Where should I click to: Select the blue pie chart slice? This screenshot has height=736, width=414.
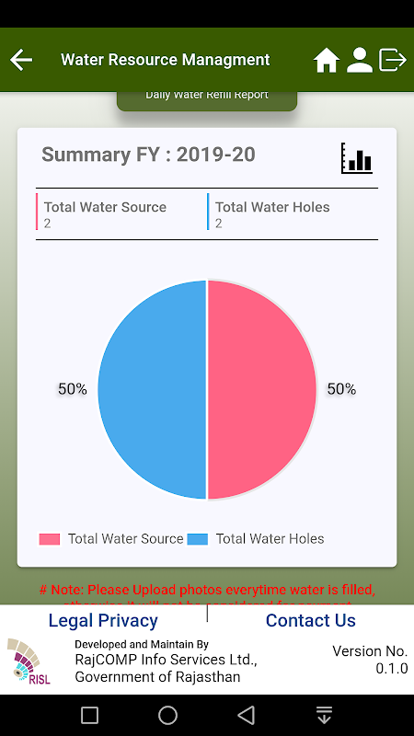(x=152, y=389)
